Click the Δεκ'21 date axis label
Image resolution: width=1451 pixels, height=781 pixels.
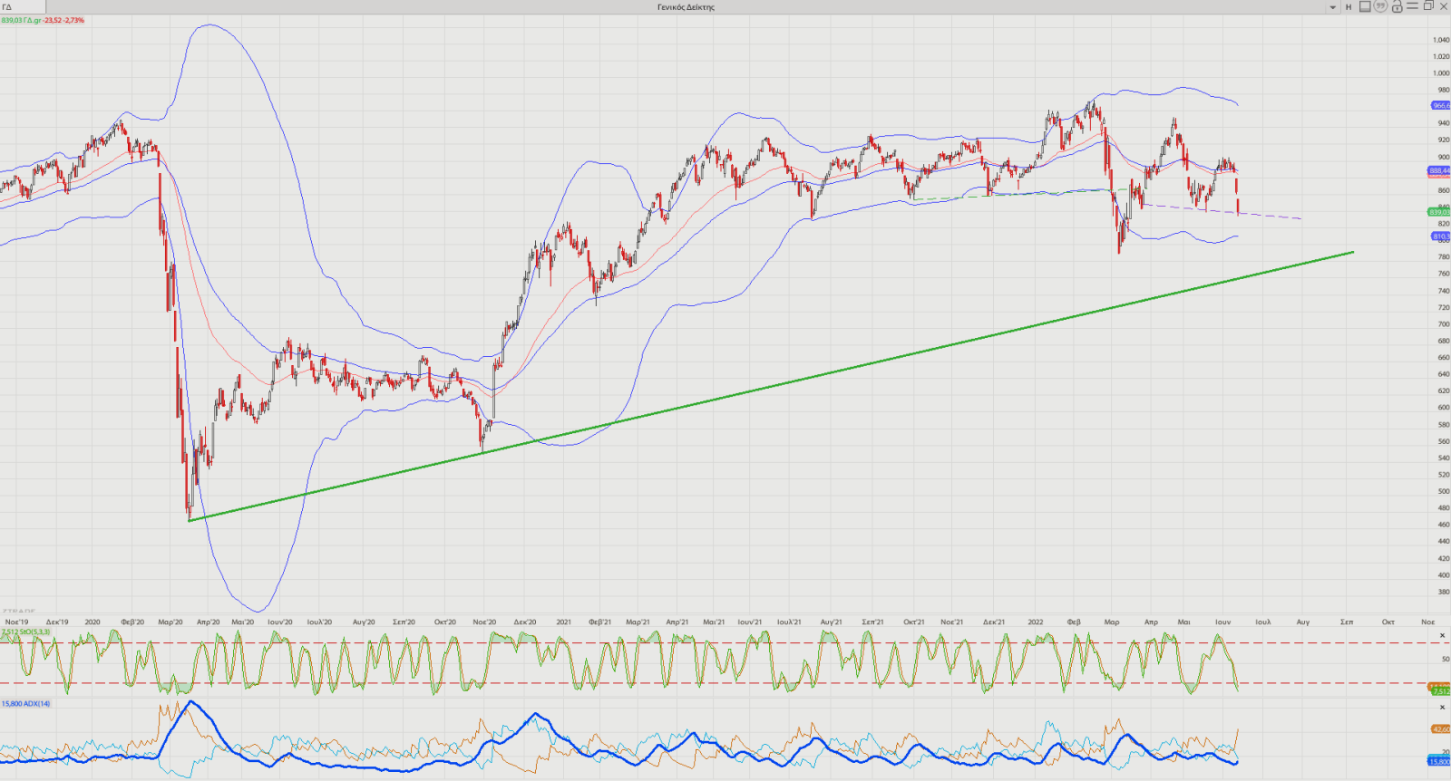coord(994,622)
